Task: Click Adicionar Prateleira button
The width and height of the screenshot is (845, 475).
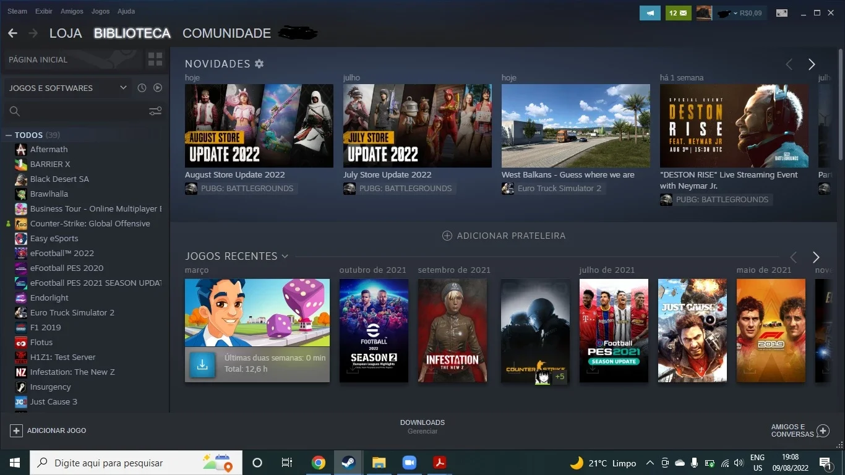Action: tap(504, 236)
